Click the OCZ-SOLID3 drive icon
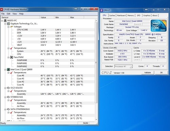The height and width of the screenshot is (131, 170). (x=8, y=88)
